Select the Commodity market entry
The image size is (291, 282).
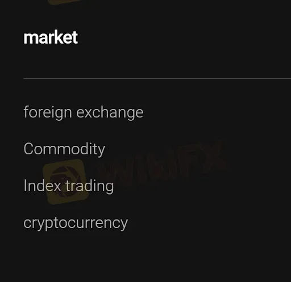(64, 149)
